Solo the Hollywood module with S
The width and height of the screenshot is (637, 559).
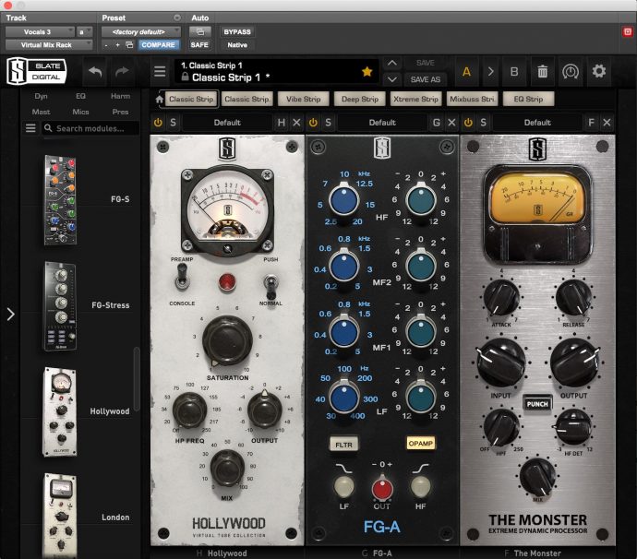[173, 122]
